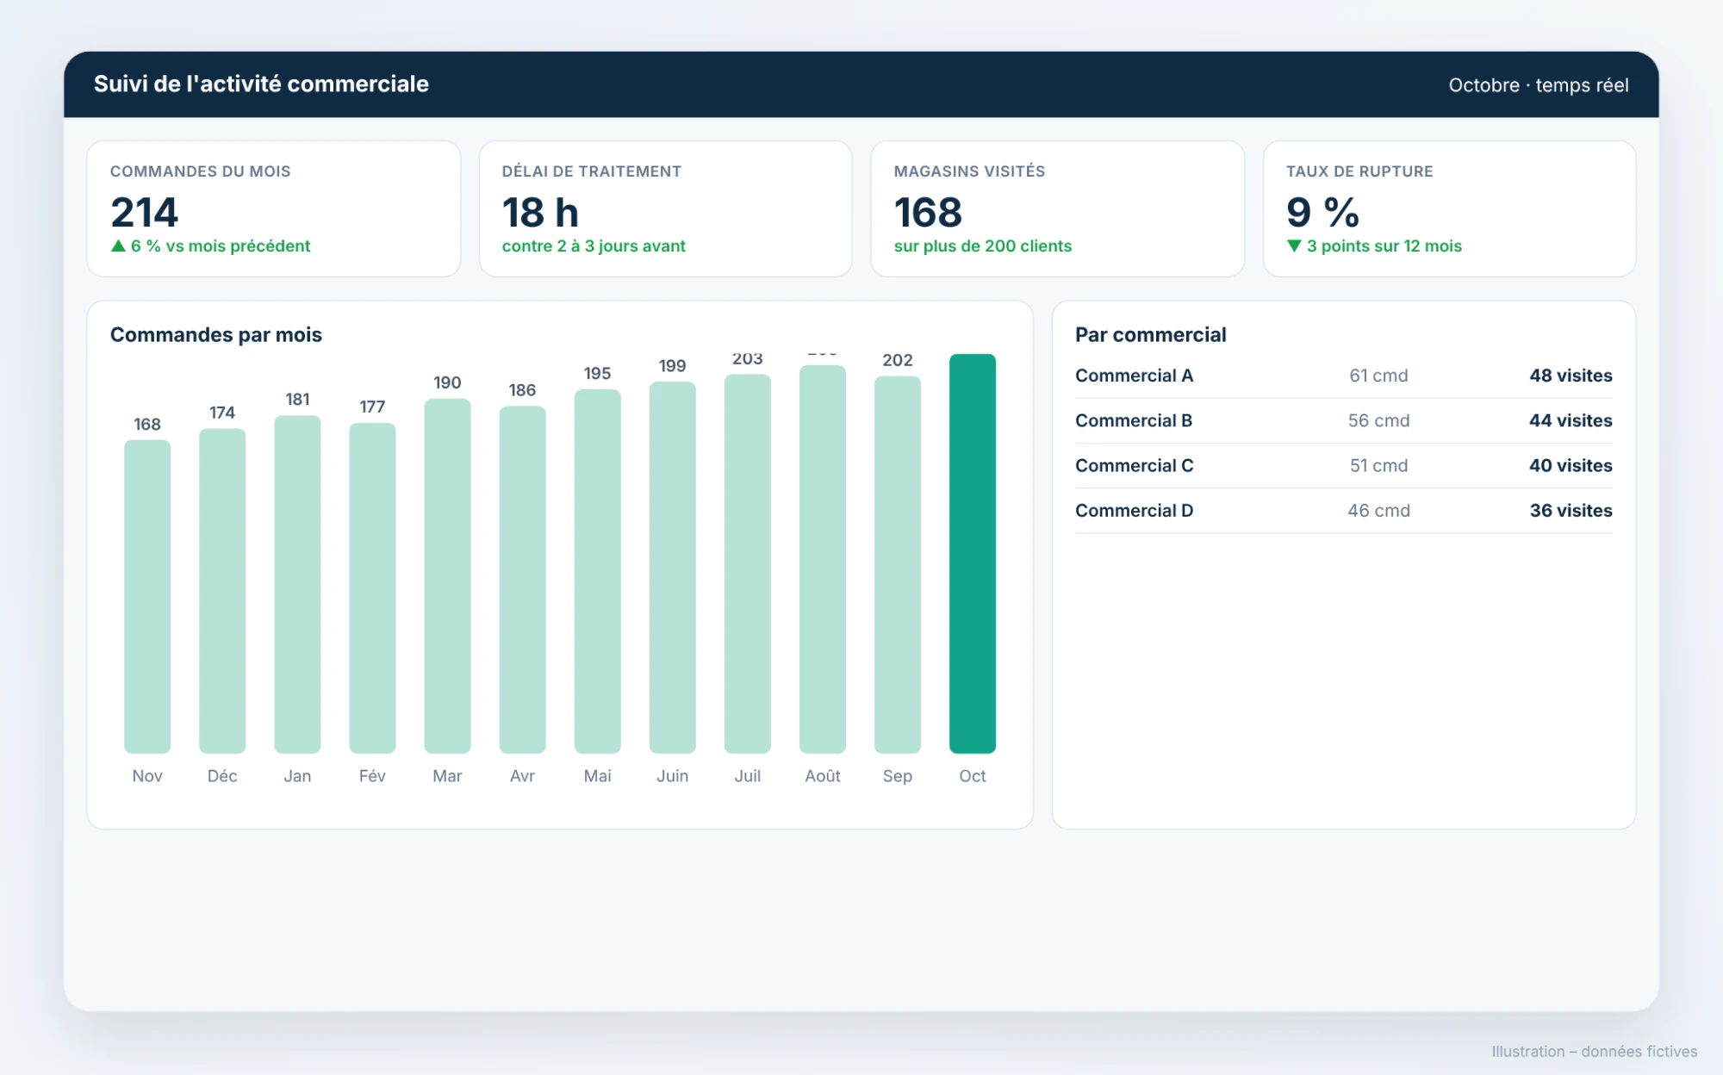Click the '40 visites' value
This screenshot has width=1723, height=1075.
[x=1571, y=465]
